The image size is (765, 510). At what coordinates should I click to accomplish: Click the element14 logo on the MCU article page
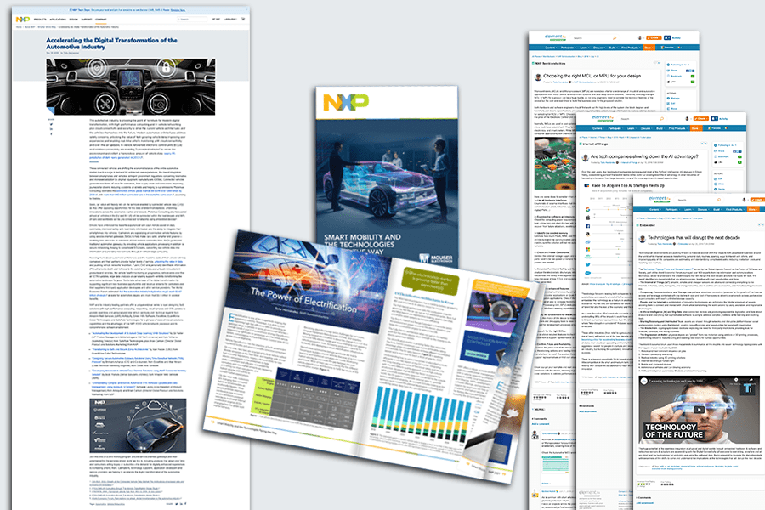click(x=557, y=36)
